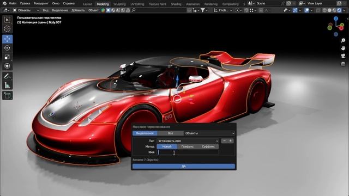Screen dimensions: 349x196
Task: Click the Scene name field
Action: [268, 3]
